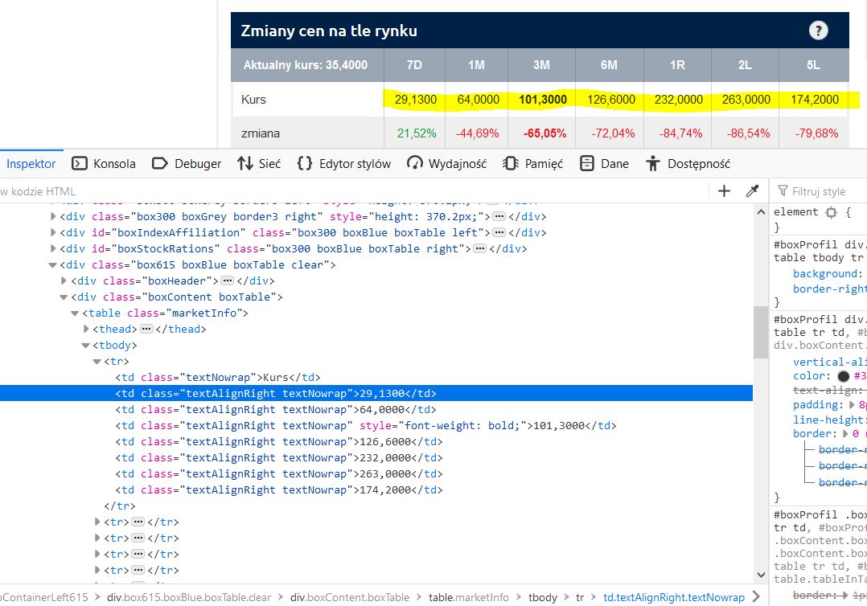Click the color swatch next to color property
Viewport: 867px width, 606px height.
coord(843,376)
